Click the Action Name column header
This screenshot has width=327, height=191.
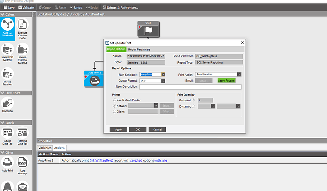[x=49, y=155]
